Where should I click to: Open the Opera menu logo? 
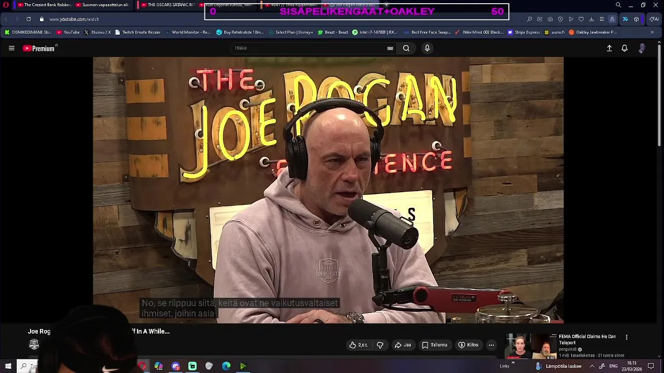tap(6, 5)
